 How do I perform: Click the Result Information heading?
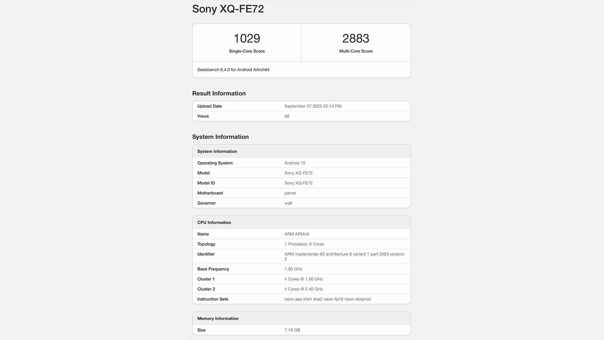click(x=219, y=93)
